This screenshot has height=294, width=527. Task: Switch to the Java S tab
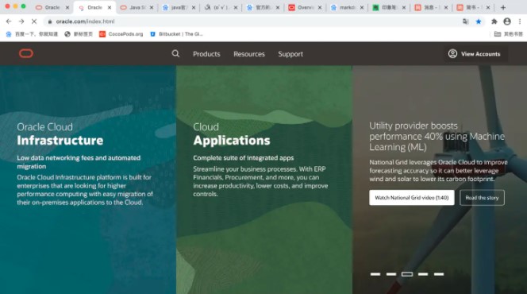pyautogui.click(x=137, y=7)
